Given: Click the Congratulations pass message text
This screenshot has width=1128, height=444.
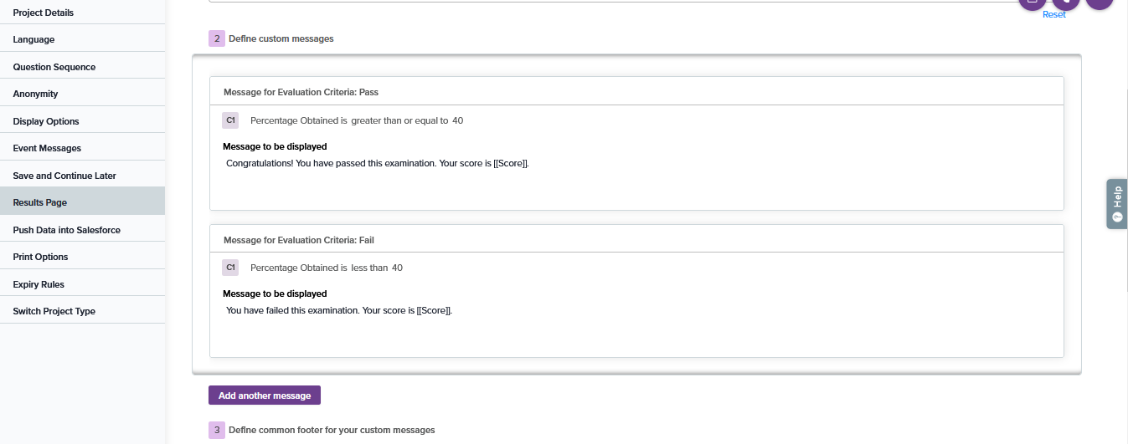Looking at the screenshot, I should [x=378, y=163].
